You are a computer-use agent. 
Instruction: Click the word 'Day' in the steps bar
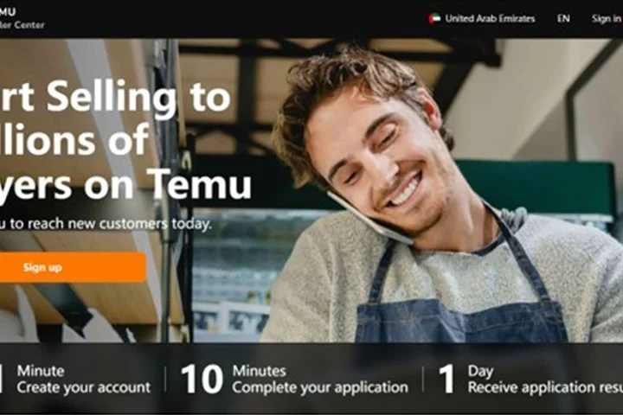point(481,371)
